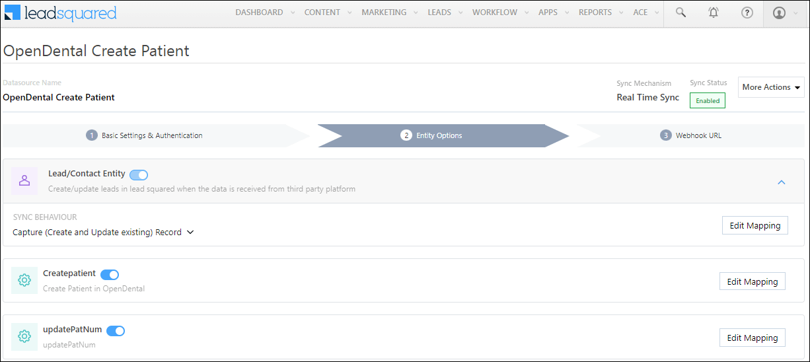This screenshot has width=810, height=362.
Task: Click the Datasource Name field value
Action: click(59, 97)
